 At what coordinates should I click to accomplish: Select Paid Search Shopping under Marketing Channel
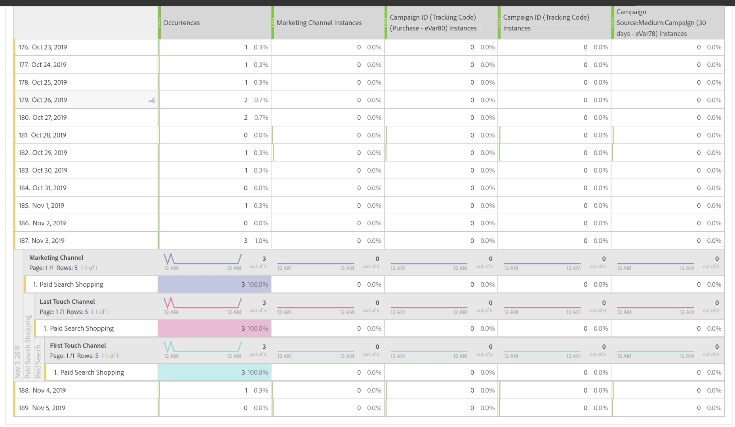(91, 285)
